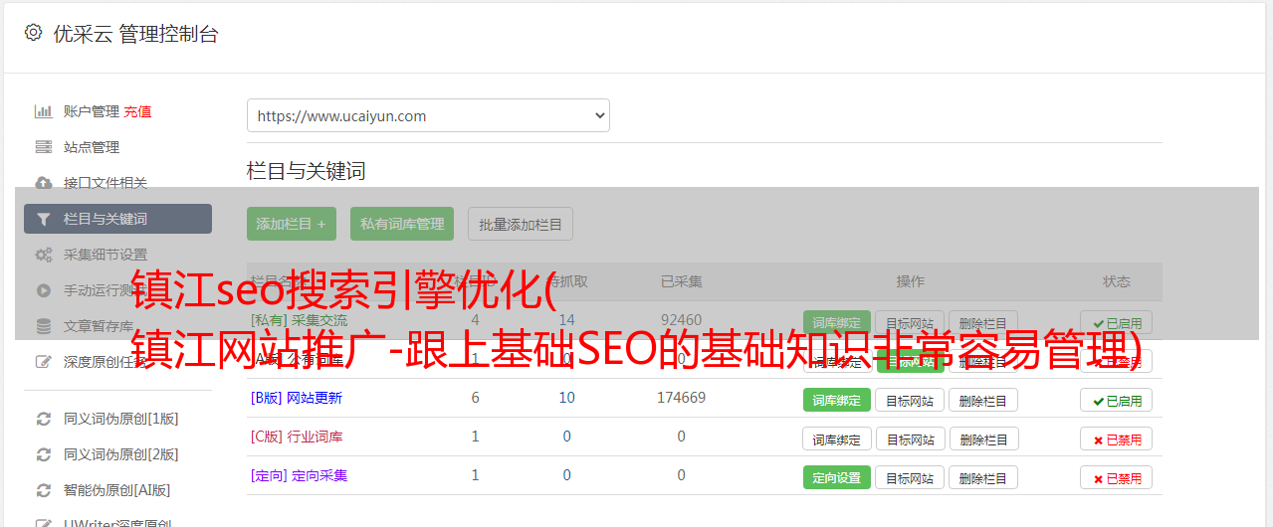1273x527 pixels.
Task: Open 账户管理 in the sidebar
Action: click(92, 111)
